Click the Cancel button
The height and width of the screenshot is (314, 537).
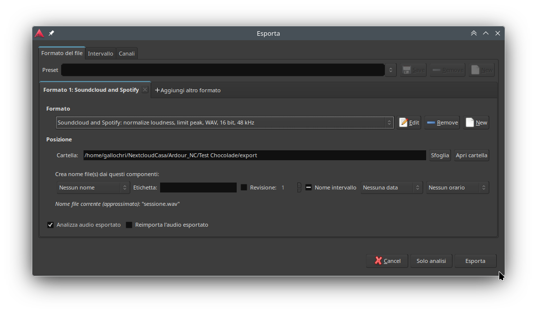click(x=387, y=261)
